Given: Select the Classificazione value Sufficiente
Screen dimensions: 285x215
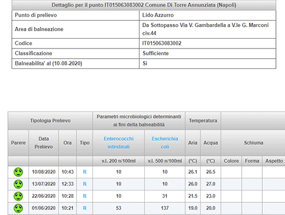Looking at the screenshot, I should click(x=156, y=54).
